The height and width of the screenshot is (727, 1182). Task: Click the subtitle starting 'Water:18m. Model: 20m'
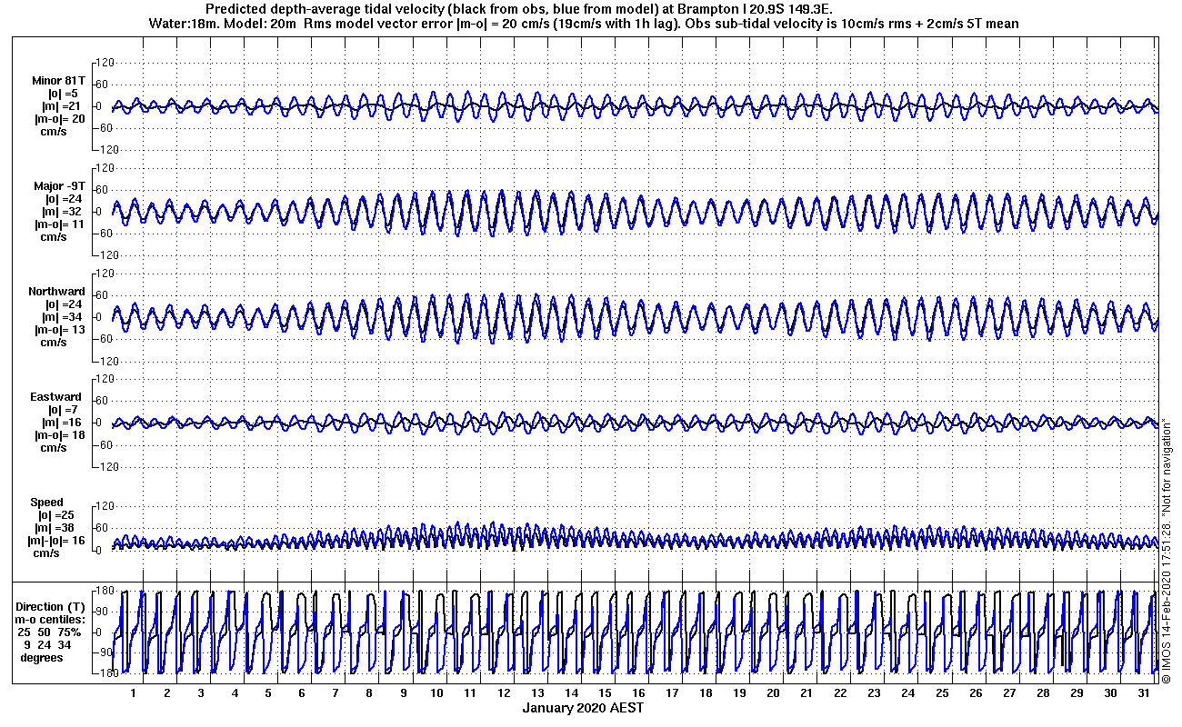(583, 23)
